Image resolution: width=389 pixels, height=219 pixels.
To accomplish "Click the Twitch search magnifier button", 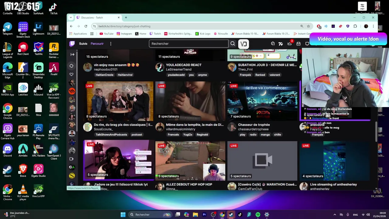I will click(x=233, y=43).
